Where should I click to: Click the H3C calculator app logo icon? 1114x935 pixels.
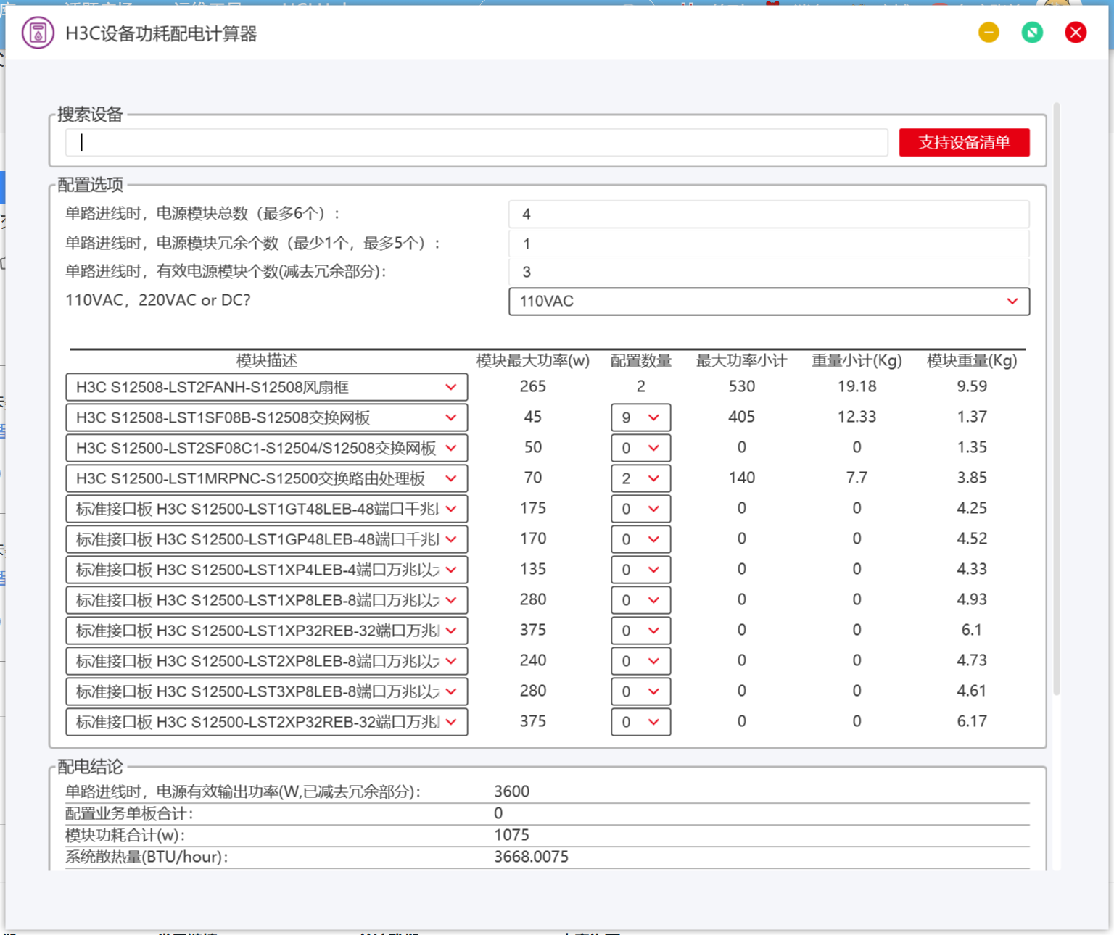38,33
